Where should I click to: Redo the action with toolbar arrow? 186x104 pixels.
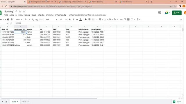5,19
